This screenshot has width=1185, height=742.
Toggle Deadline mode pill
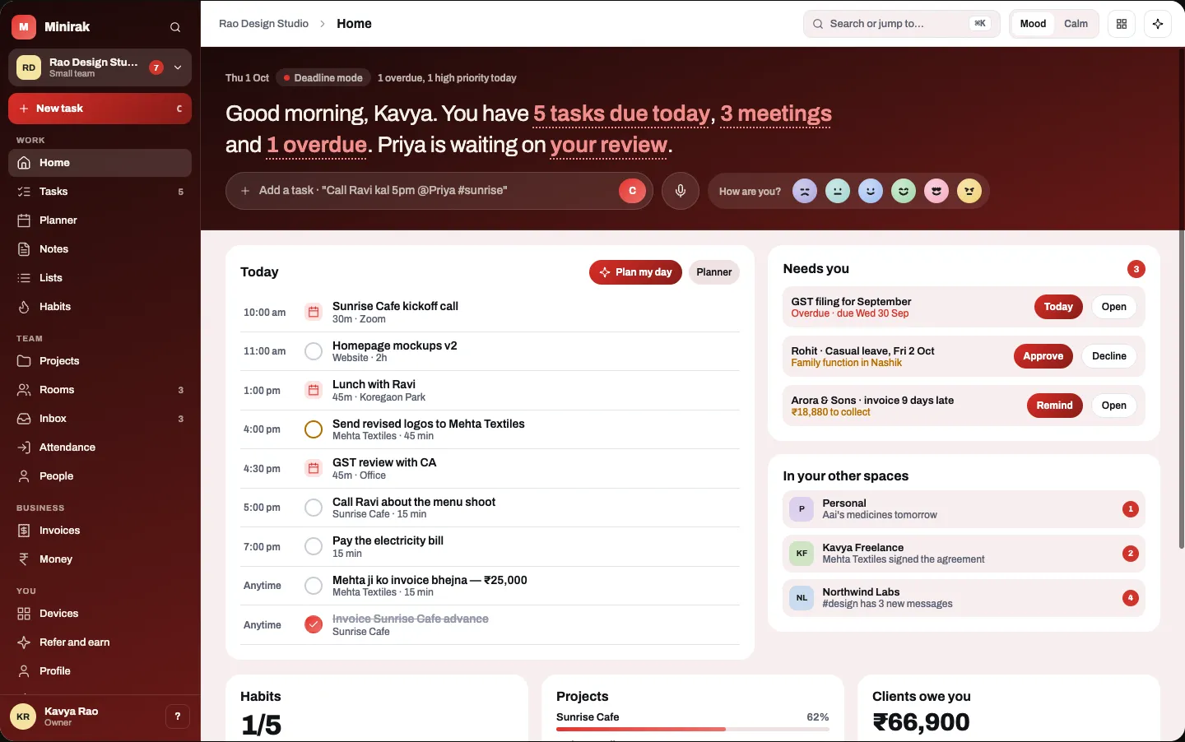tap(323, 78)
